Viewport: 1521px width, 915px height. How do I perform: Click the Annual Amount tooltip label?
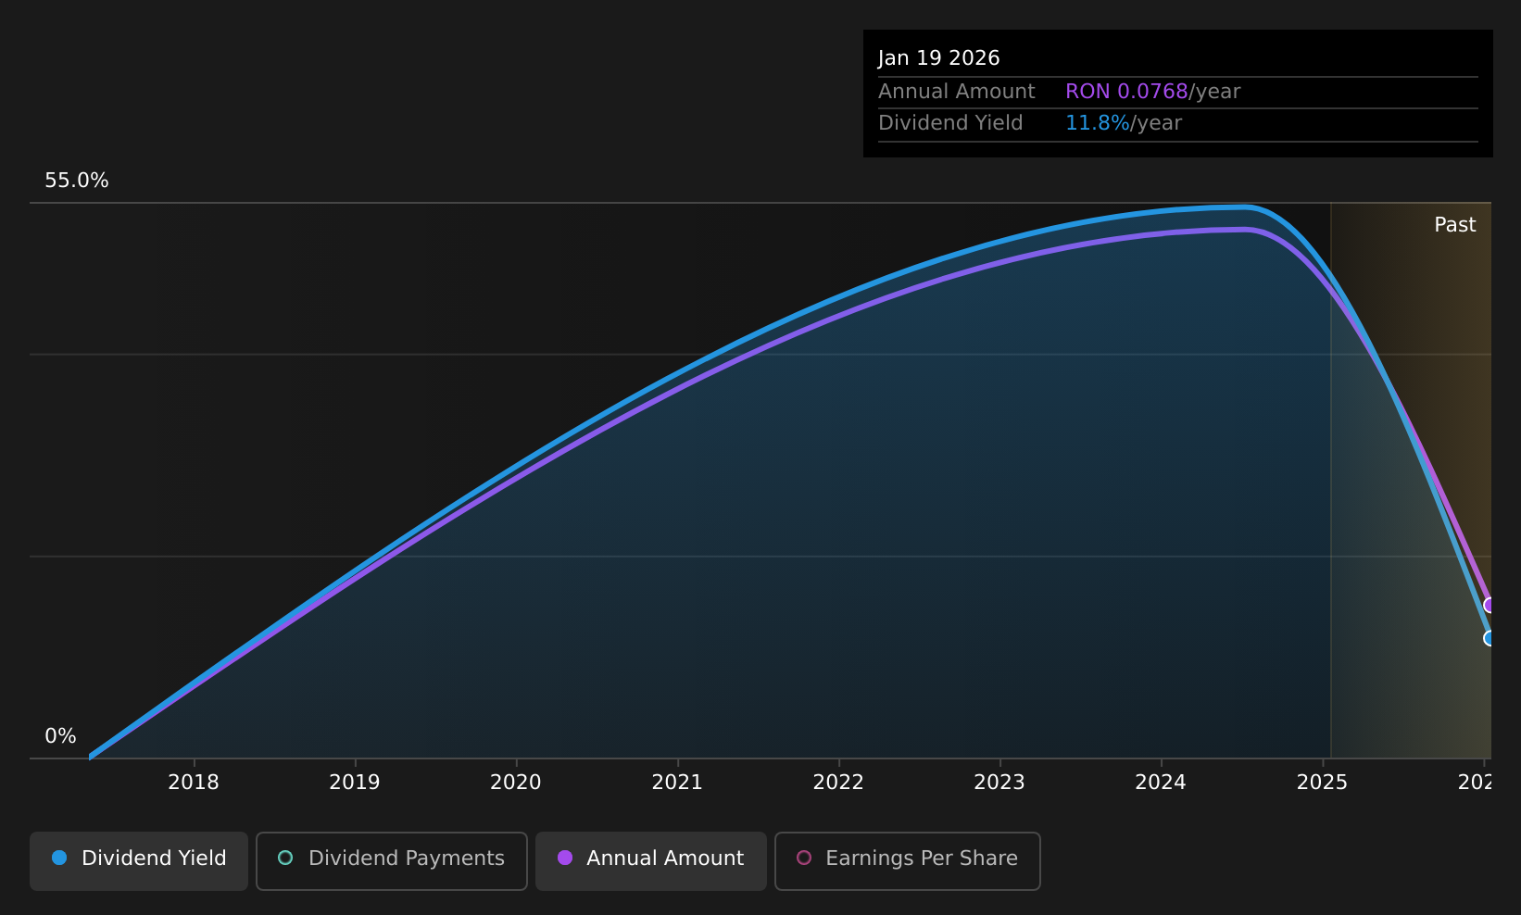pos(956,92)
